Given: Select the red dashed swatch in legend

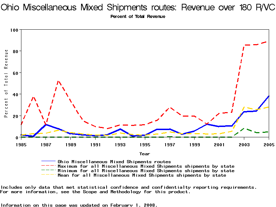Looking at the screenshot, I should tap(48, 166).
